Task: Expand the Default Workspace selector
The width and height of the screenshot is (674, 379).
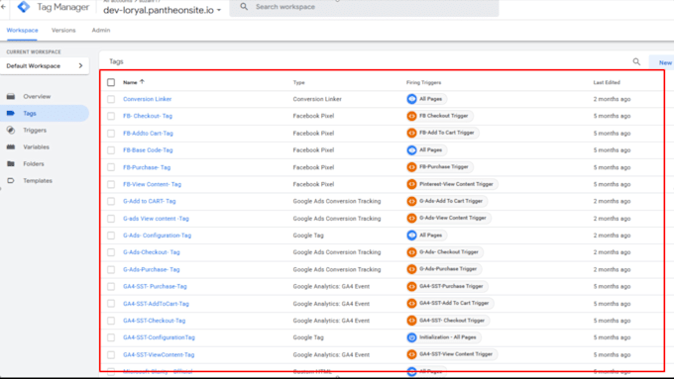Action: tap(45, 65)
